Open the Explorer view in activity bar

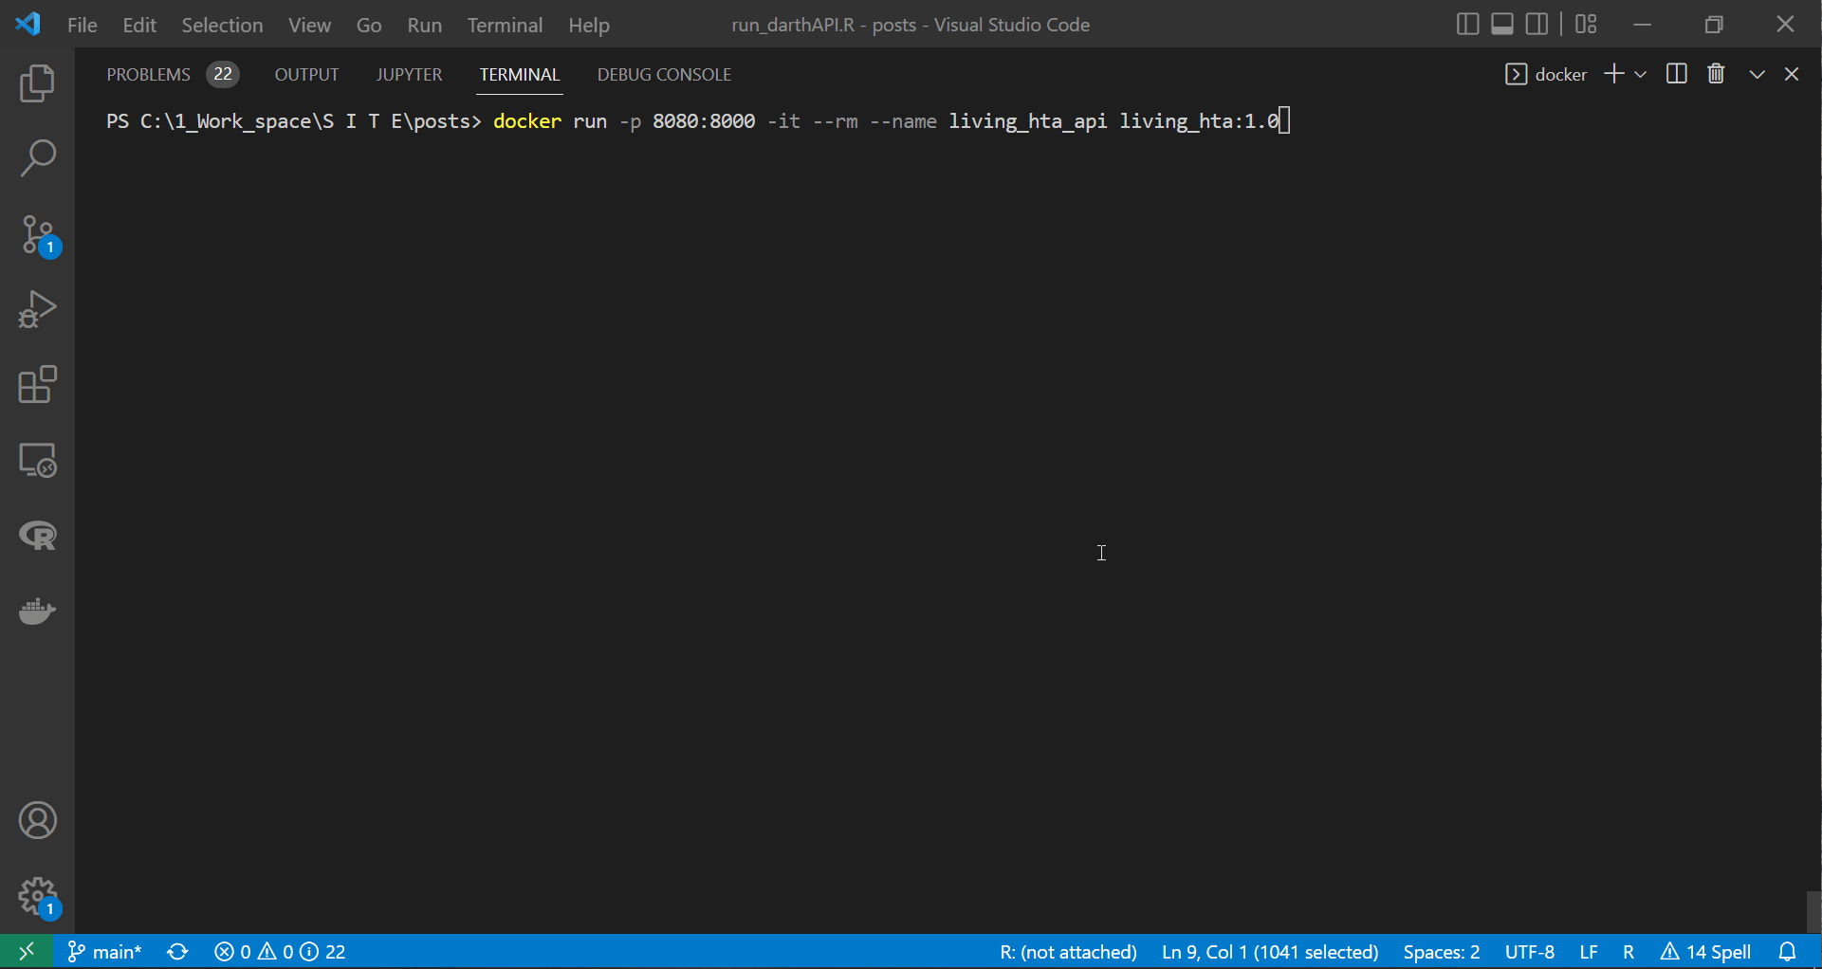click(37, 83)
